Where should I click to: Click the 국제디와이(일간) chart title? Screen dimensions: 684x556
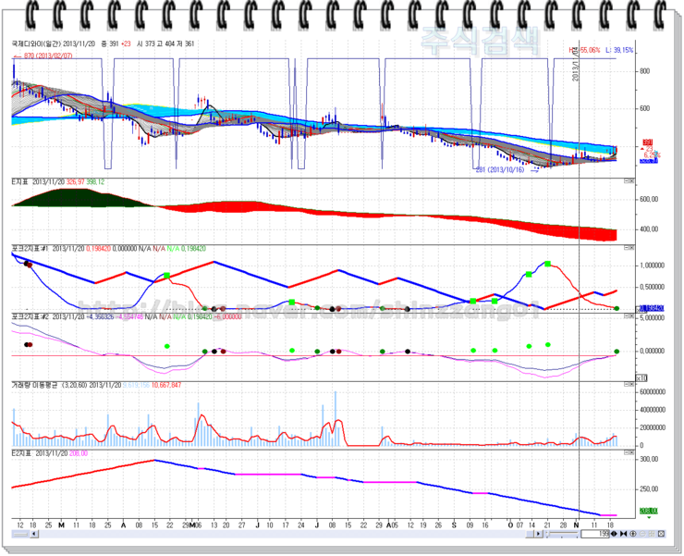click(36, 43)
